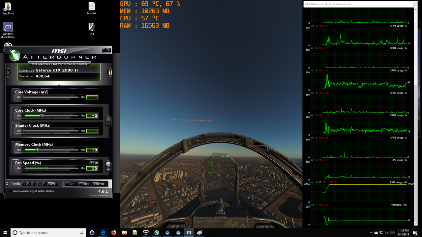The height and width of the screenshot is (237, 422).
Task: Click the Memory Clock +0 value field
Action: [x=92, y=150]
